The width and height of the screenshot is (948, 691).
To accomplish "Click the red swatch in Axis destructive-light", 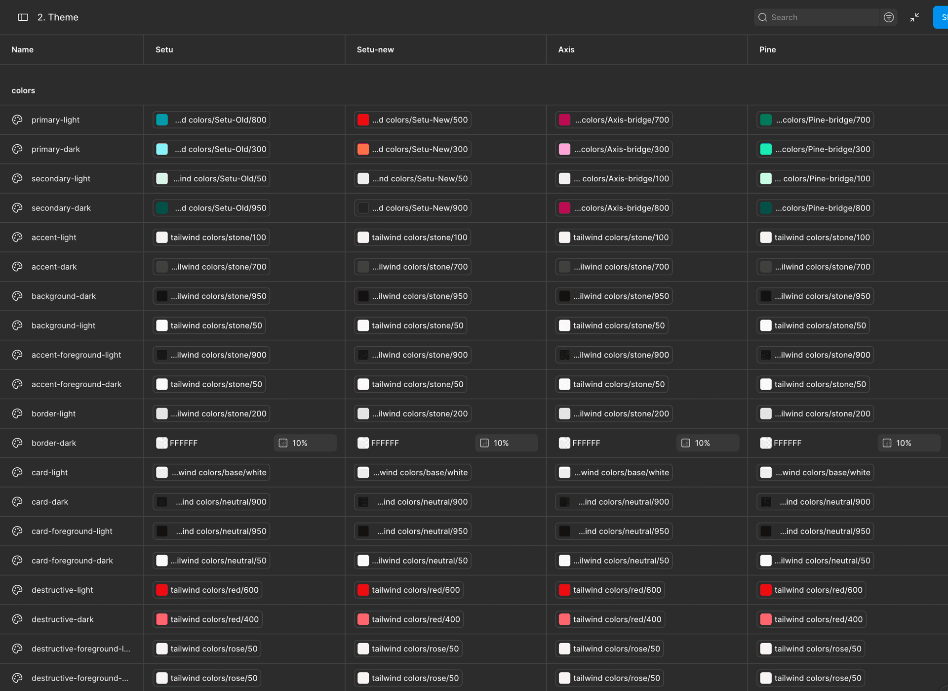I will [564, 590].
